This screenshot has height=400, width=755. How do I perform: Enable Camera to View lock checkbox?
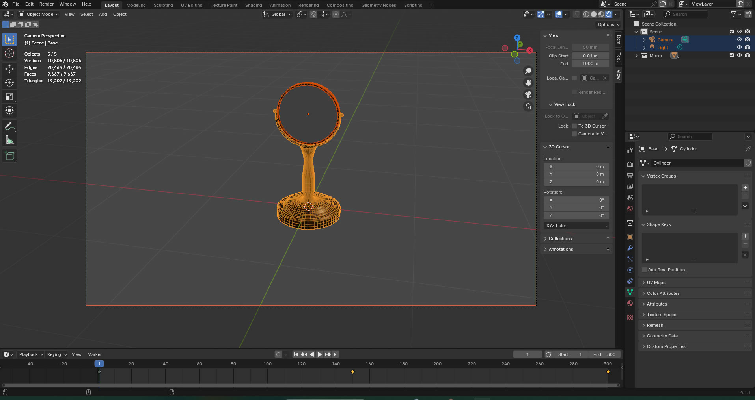[574, 134]
